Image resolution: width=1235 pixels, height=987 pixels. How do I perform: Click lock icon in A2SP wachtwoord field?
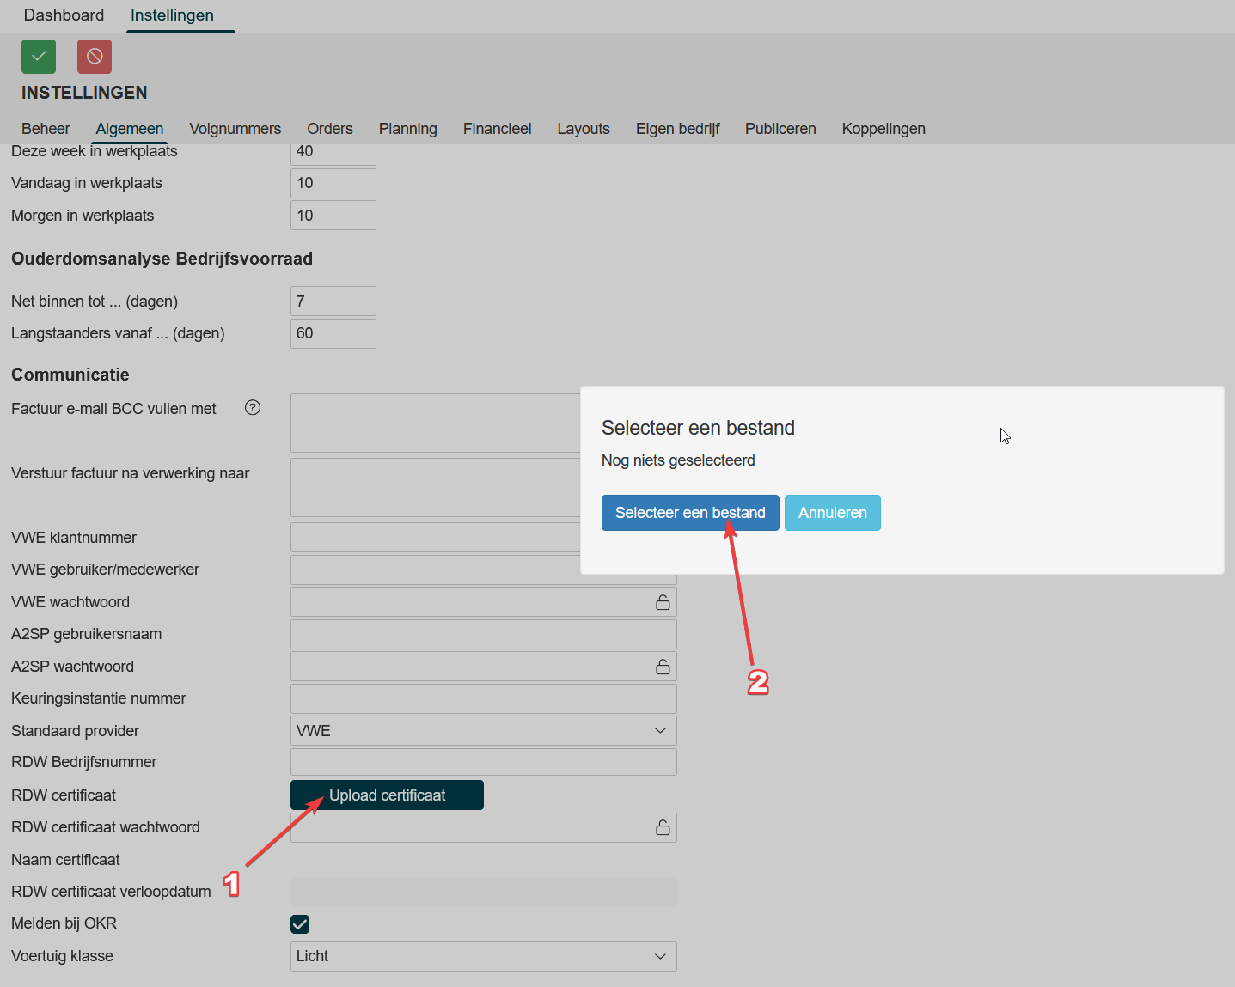[x=663, y=667]
